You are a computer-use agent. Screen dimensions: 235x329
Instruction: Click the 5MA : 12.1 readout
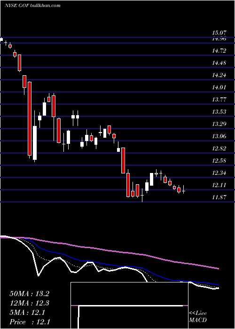[27, 313]
